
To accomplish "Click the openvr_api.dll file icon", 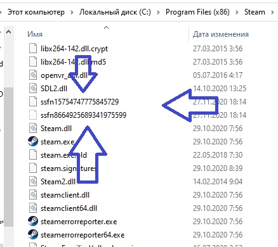I will click(x=33, y=75).
